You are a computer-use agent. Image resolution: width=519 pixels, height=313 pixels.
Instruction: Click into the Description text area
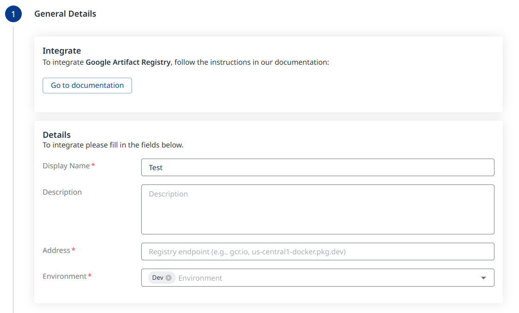(x=318, y=209)
